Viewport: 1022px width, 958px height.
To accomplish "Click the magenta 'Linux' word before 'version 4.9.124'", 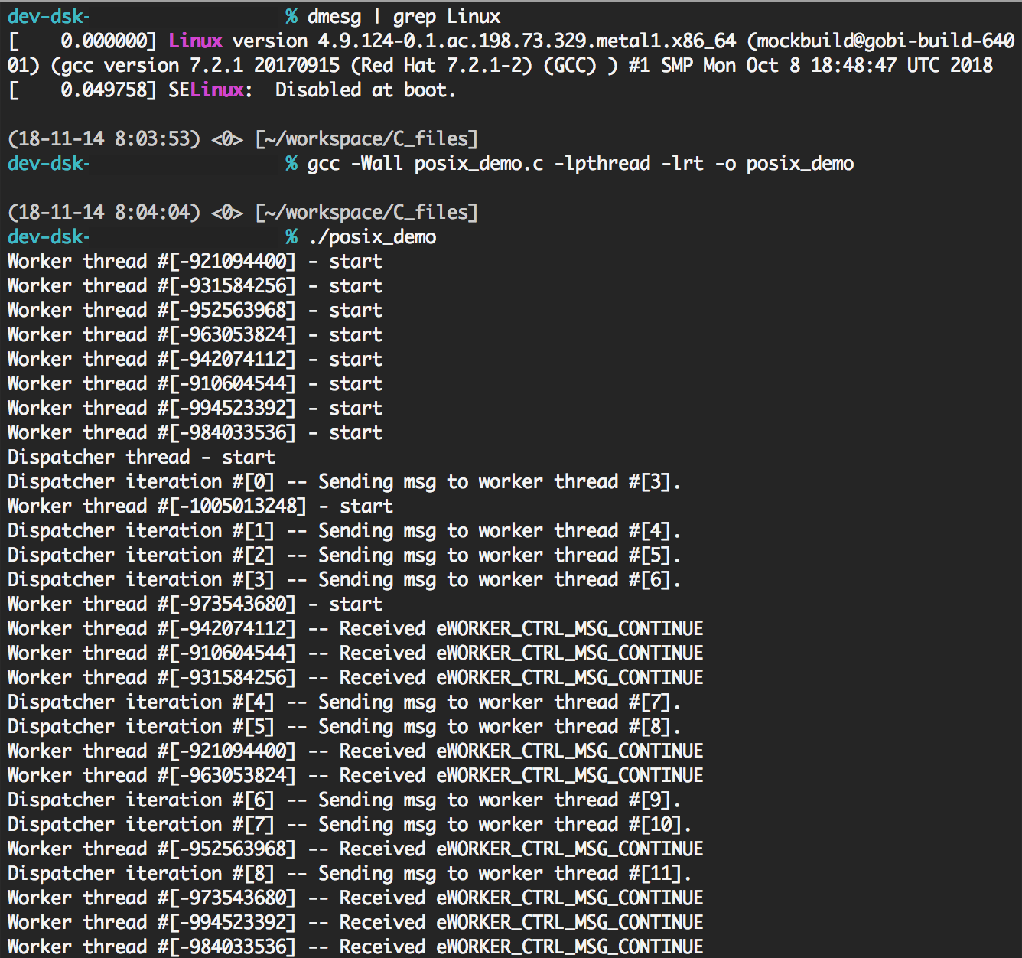I will 195,41.
